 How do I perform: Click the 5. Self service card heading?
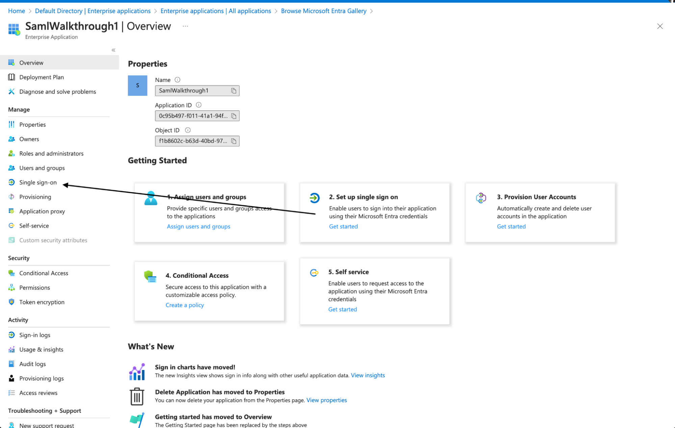pyautogui.click(x=348, y=272)
